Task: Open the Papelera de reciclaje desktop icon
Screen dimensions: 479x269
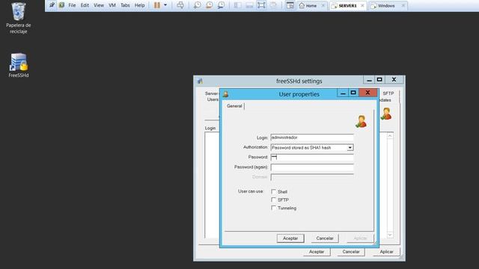Action: (18, 18)
